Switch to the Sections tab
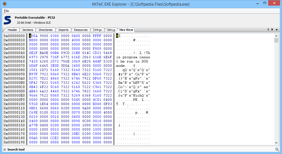Viewport: 282px width, 154px height. 28,30
